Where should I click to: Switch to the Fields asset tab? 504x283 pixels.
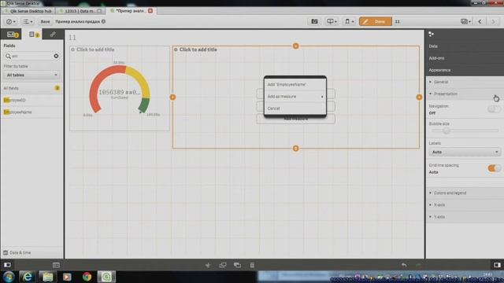(33, 34)
